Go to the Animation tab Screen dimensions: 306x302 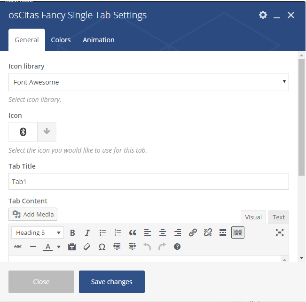(99, 40)
